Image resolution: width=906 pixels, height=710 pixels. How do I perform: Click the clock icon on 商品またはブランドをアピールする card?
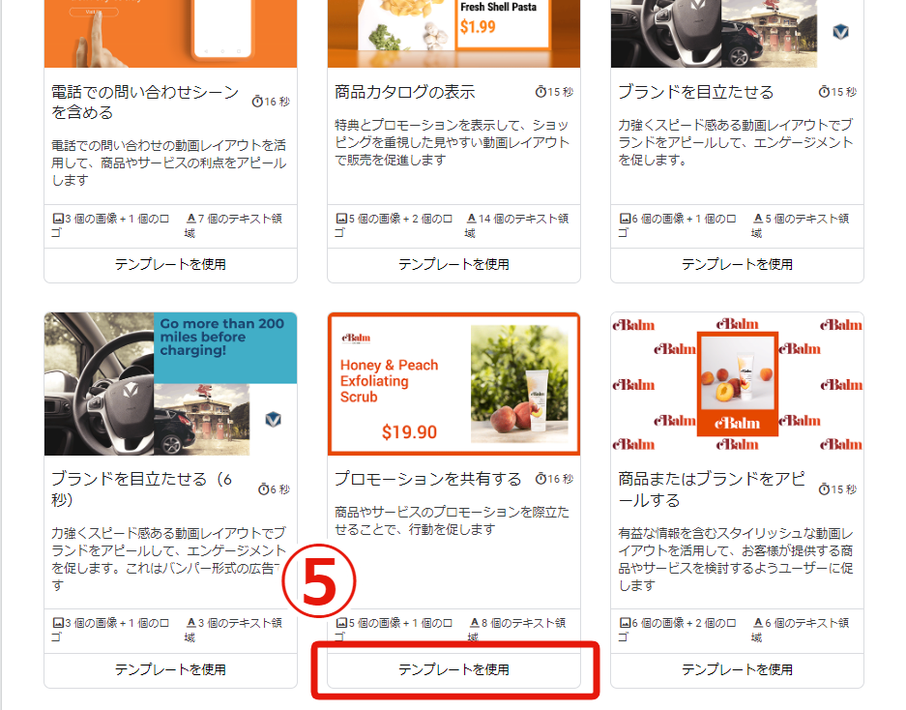[825, 489]
